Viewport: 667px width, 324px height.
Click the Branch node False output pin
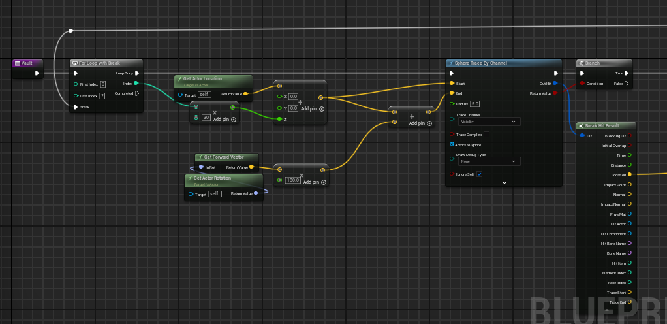(x=627, y=84)
